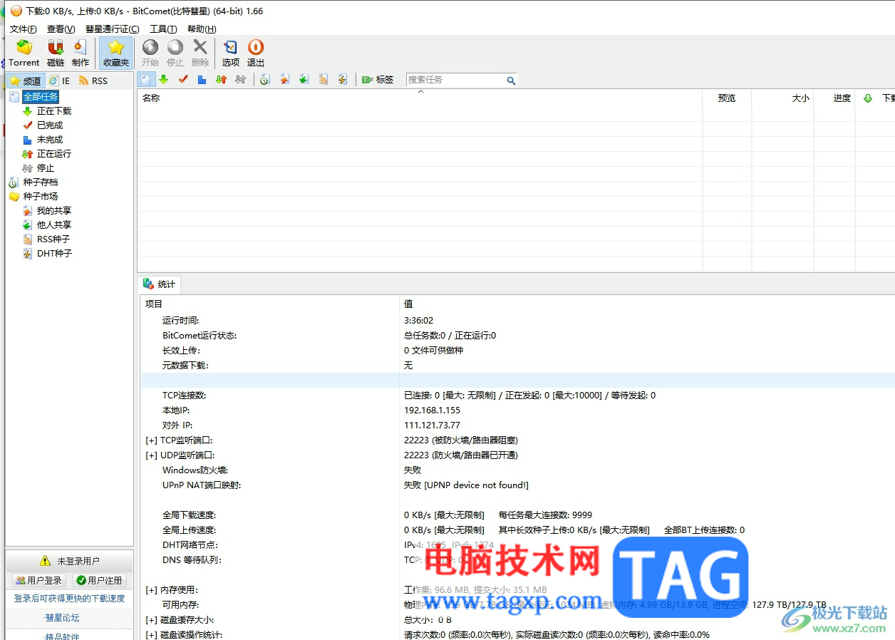895x640 pixels.
Task: Switch to the 频道 sidebar tab
Action: [x=26, y=81]
